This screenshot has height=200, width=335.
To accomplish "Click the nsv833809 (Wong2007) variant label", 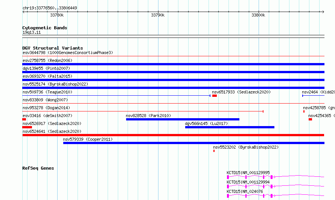I will click(45, 100).
